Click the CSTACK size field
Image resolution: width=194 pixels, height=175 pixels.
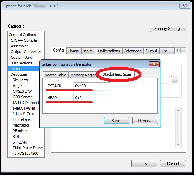(x=92, y=86)
